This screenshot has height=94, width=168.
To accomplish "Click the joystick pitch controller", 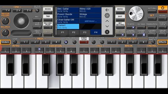I will pos(21,21).
